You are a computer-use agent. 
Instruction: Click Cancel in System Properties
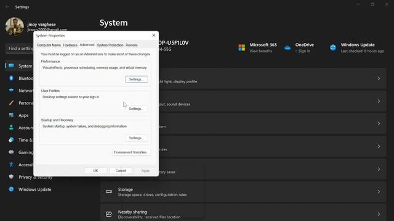pyautogui.click(x=121, y=171)
